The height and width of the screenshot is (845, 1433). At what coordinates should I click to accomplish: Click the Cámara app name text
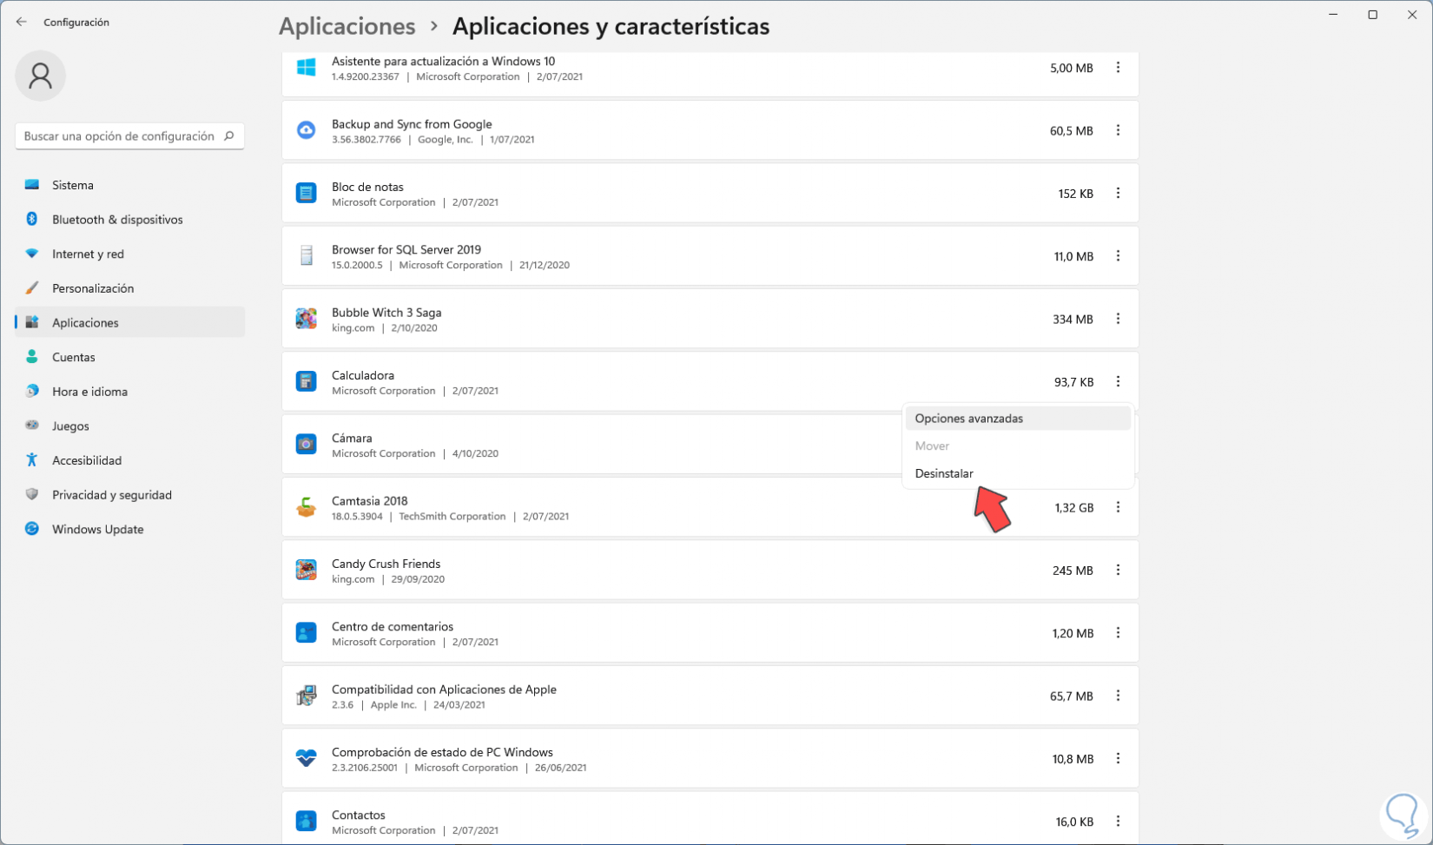(352, 438)
